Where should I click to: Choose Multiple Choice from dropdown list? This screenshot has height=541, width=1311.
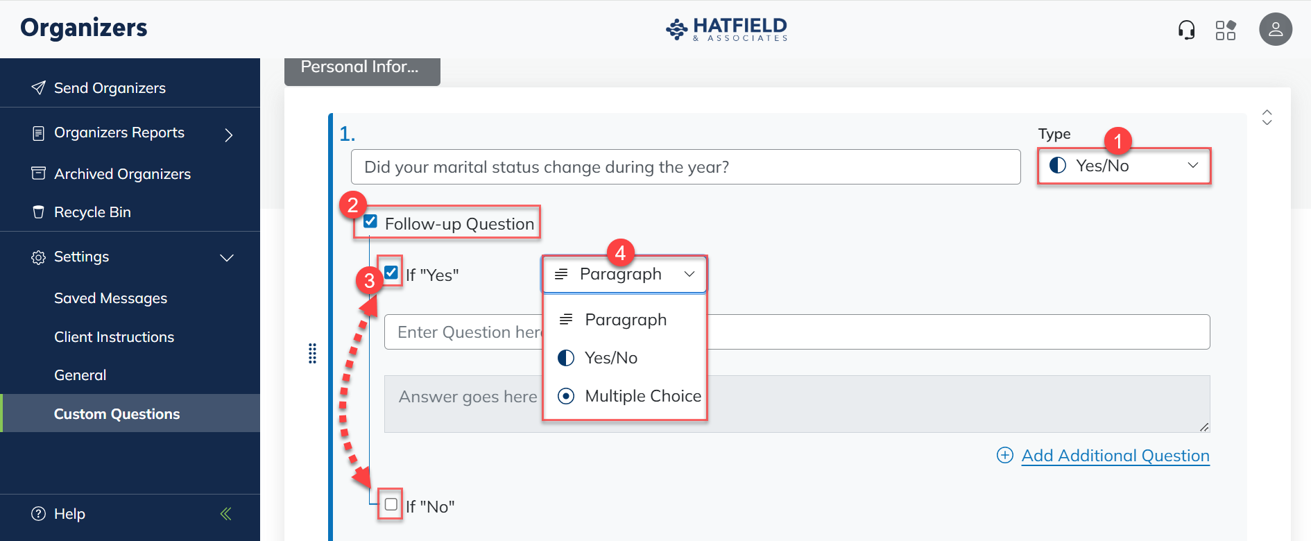coord(642,396)
